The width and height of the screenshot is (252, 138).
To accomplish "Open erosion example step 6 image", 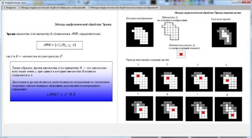I will pyautogui.click(x=169, y=109).
